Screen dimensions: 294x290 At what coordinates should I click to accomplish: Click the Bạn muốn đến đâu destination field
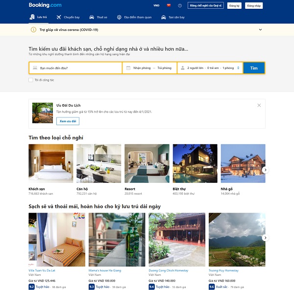[78, 68]
